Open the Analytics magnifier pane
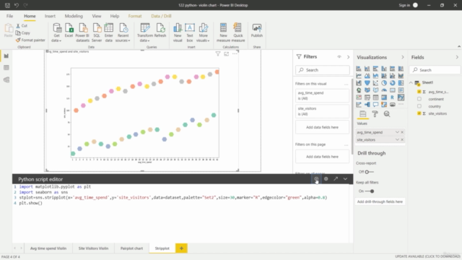Screen dimensions: 462x260 click(387, 114)
